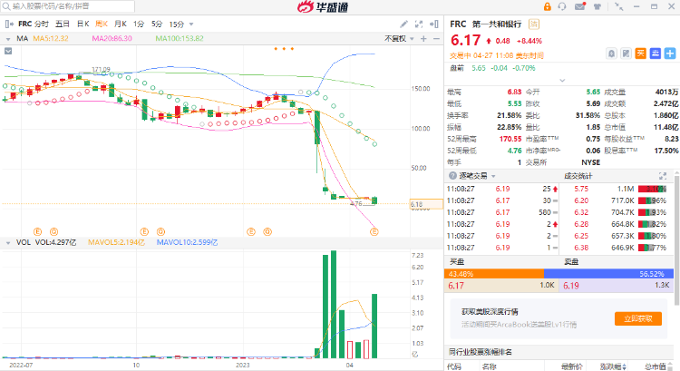Viewport: 680px width, 371px height.
Task: Switch chart to 五日 five-day view
Action: (x=63, y=24)
